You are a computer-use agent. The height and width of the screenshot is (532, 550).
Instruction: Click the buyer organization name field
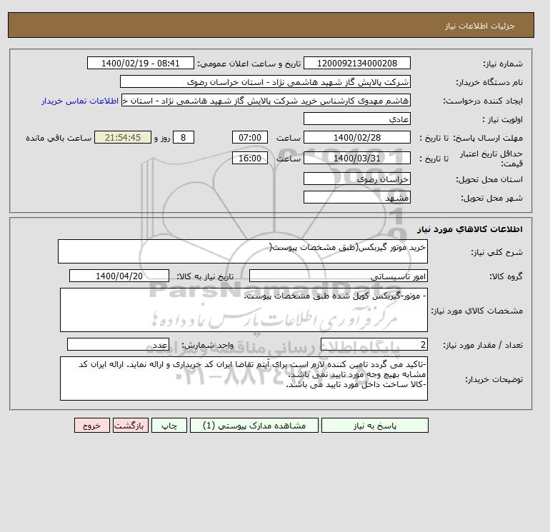click(x=265, y=81)
